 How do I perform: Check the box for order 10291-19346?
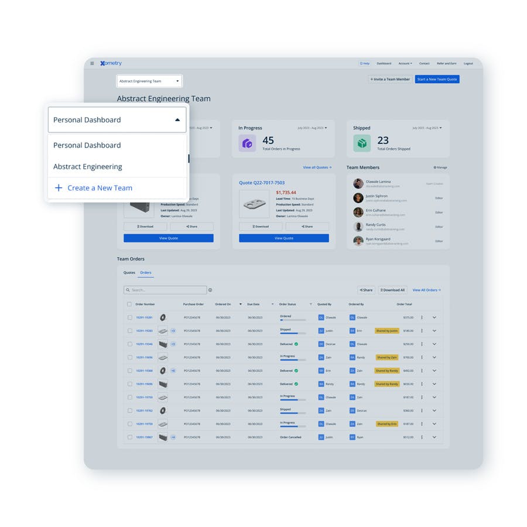[130, 344]
